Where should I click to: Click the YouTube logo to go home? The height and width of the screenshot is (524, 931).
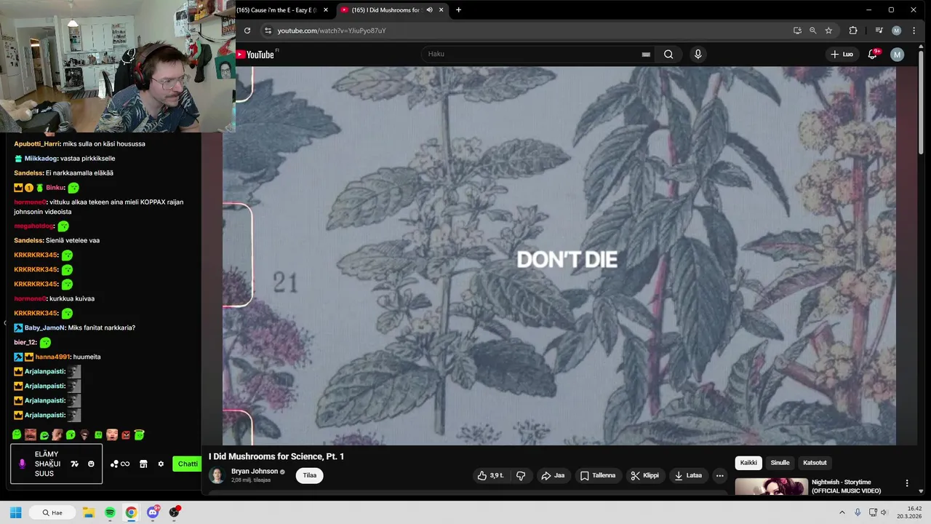(256, 55)
